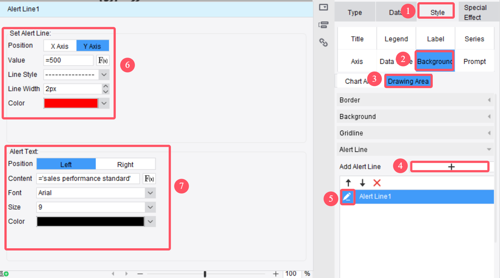Click the Axis style button
Viewport: 500px width, 278px height.
pyautogui.click(x=357, y=62)
